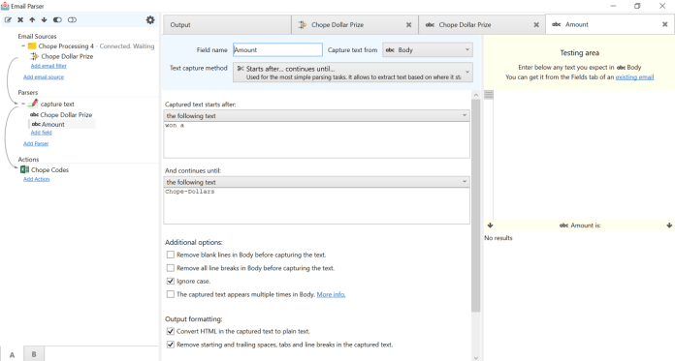675x361 pixels.
Task: Close the Amount tab
Action: pos(664,24)
